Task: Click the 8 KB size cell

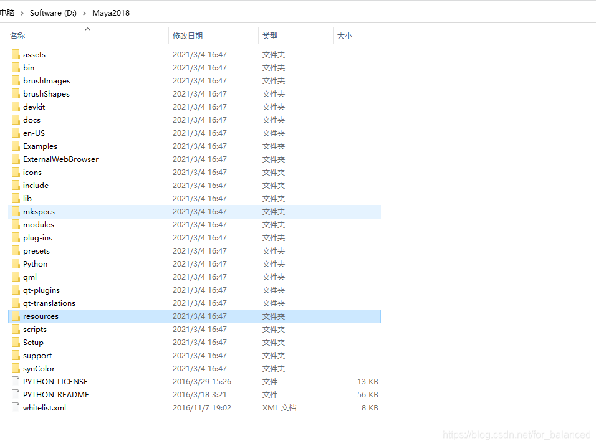Action: pyautogui.click(x=370, y=407)
